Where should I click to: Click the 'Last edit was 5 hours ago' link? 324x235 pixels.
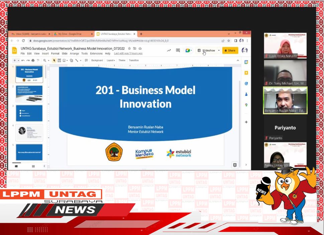[x=128, y=53]
